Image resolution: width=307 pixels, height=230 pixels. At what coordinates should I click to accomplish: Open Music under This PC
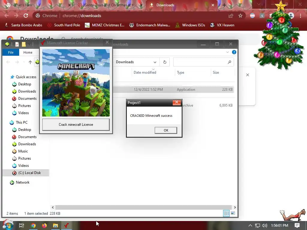[x=20, y=151]
